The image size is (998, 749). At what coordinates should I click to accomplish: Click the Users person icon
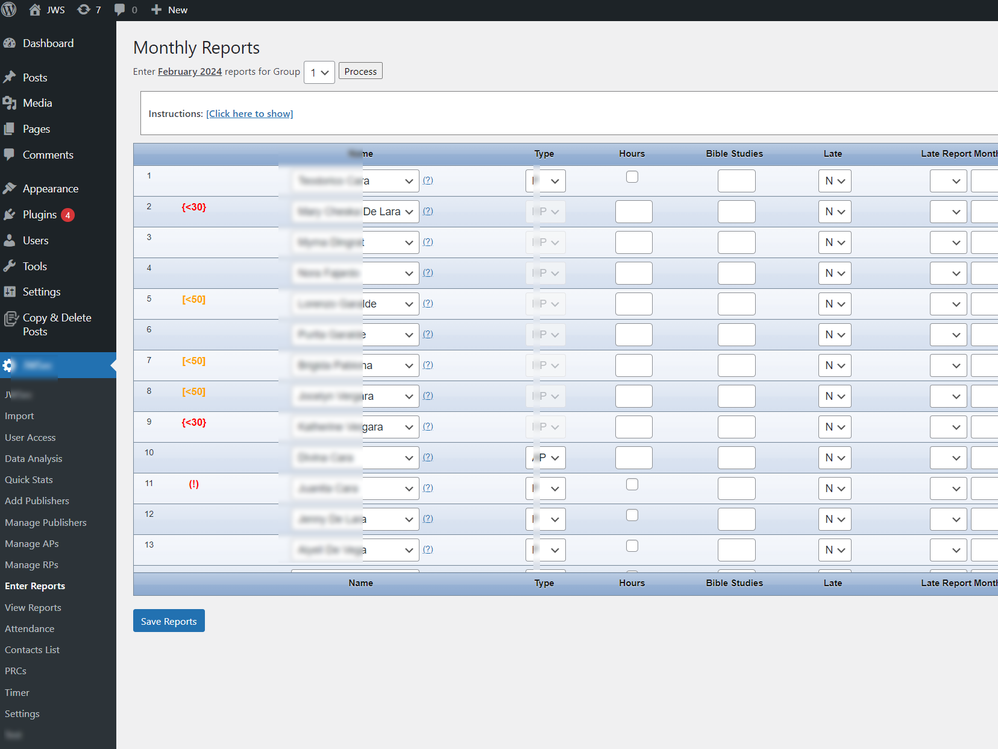[10, 241]
